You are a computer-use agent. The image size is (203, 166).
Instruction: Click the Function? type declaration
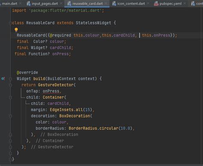pyautogui.click(x=39, y=54)
